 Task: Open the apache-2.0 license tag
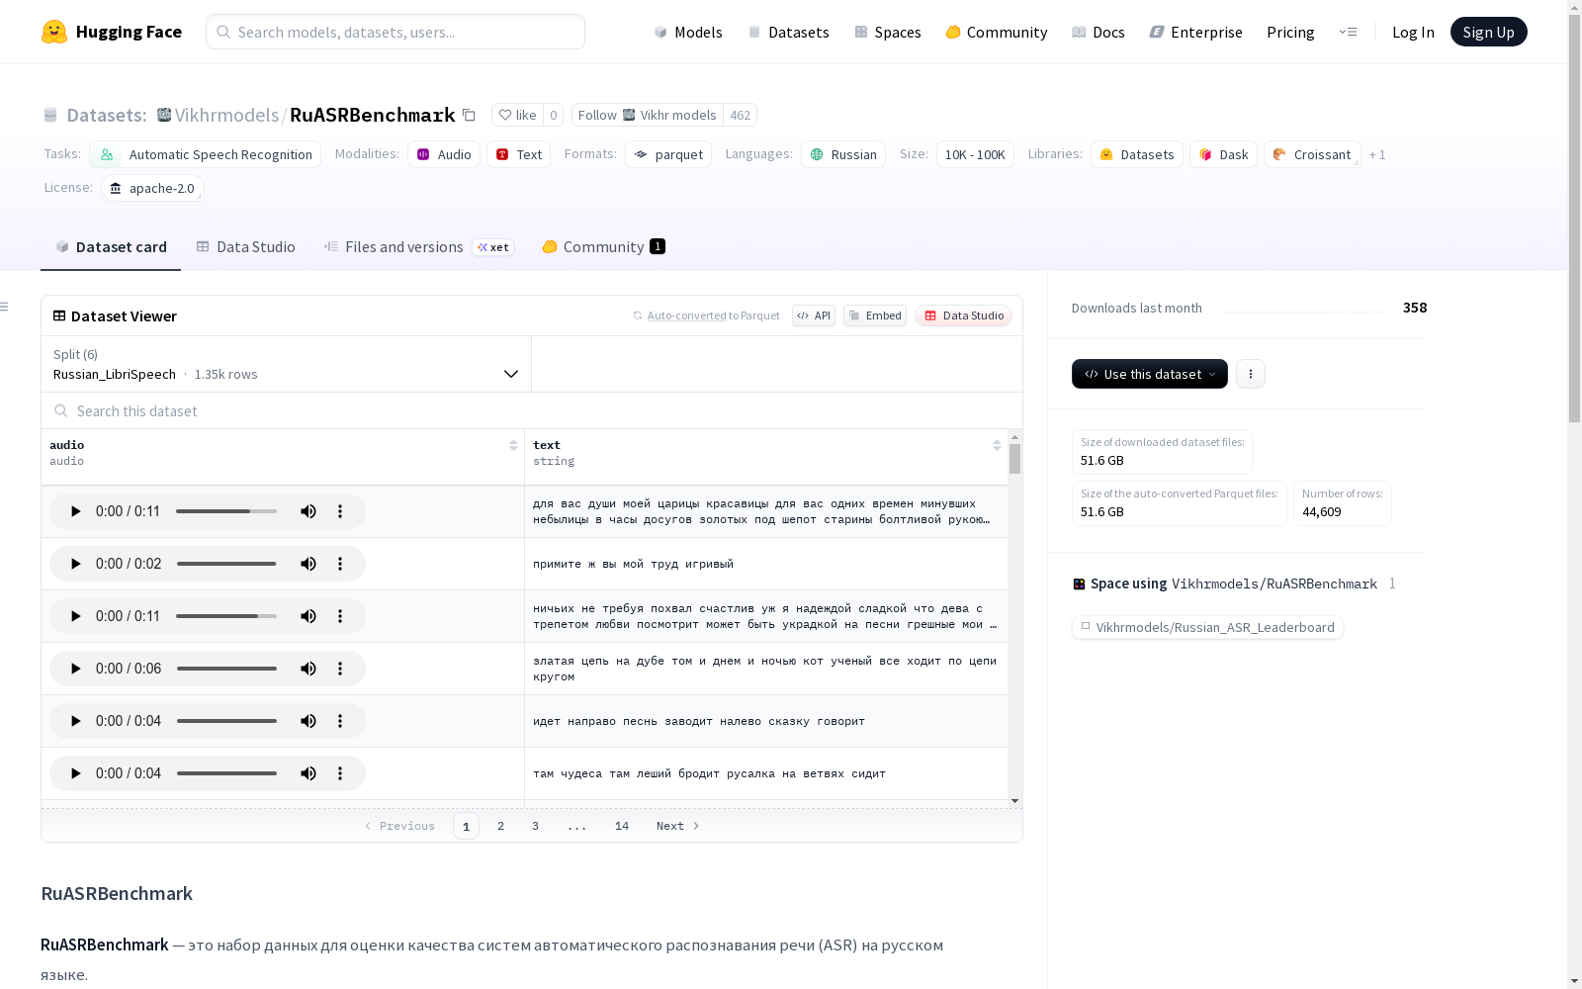[x=152, y=188]
